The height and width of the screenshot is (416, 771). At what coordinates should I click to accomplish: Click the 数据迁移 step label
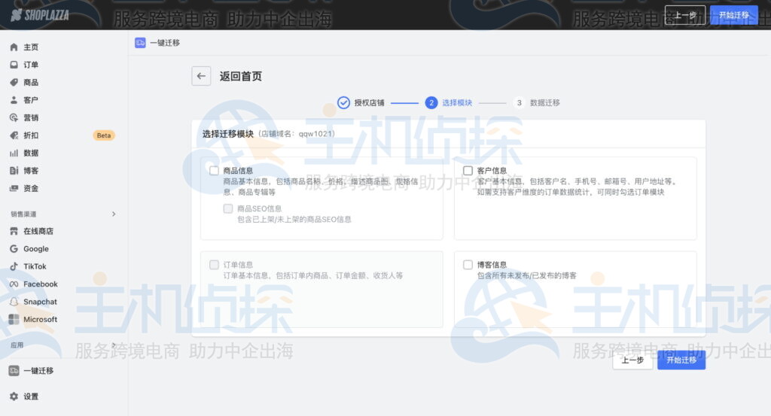[545, 102]
